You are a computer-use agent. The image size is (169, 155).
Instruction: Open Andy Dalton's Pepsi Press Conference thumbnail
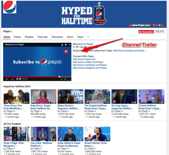pyautogui.click(x=70, y=134)
